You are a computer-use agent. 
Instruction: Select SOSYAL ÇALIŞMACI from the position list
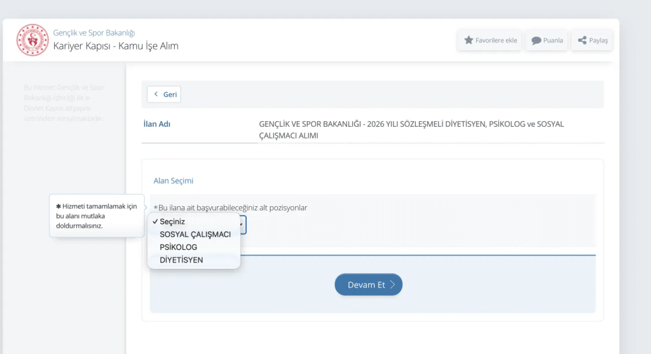[194, 234]
